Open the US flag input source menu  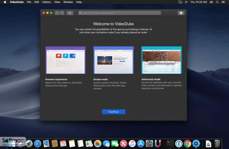[x=211, y=2]
